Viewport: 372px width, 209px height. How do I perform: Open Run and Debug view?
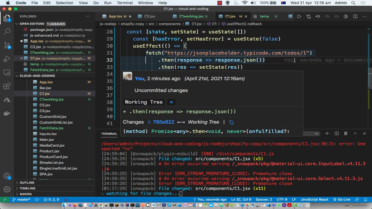[7, 59]
